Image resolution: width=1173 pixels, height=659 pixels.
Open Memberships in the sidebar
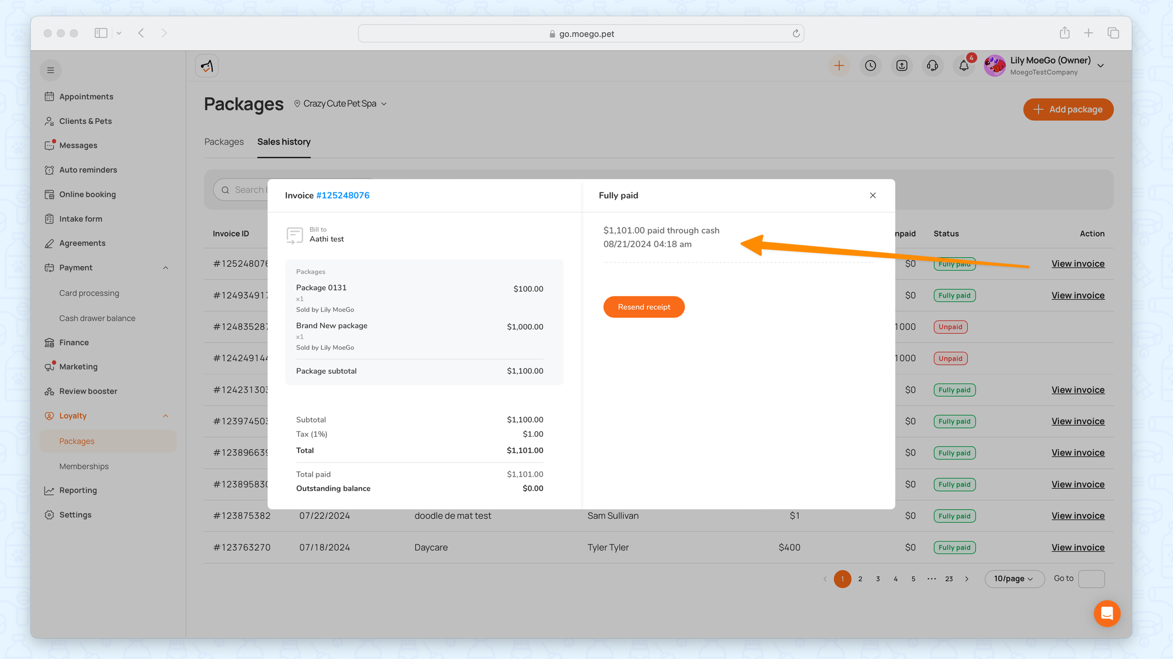tap(84, 467)
